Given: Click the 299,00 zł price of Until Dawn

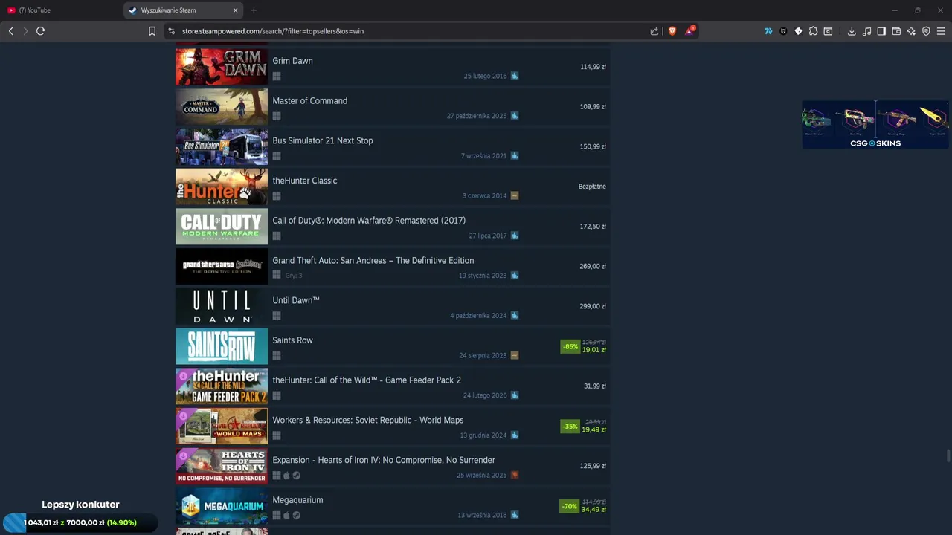Looking at the screenshot, I should (593, 306).
